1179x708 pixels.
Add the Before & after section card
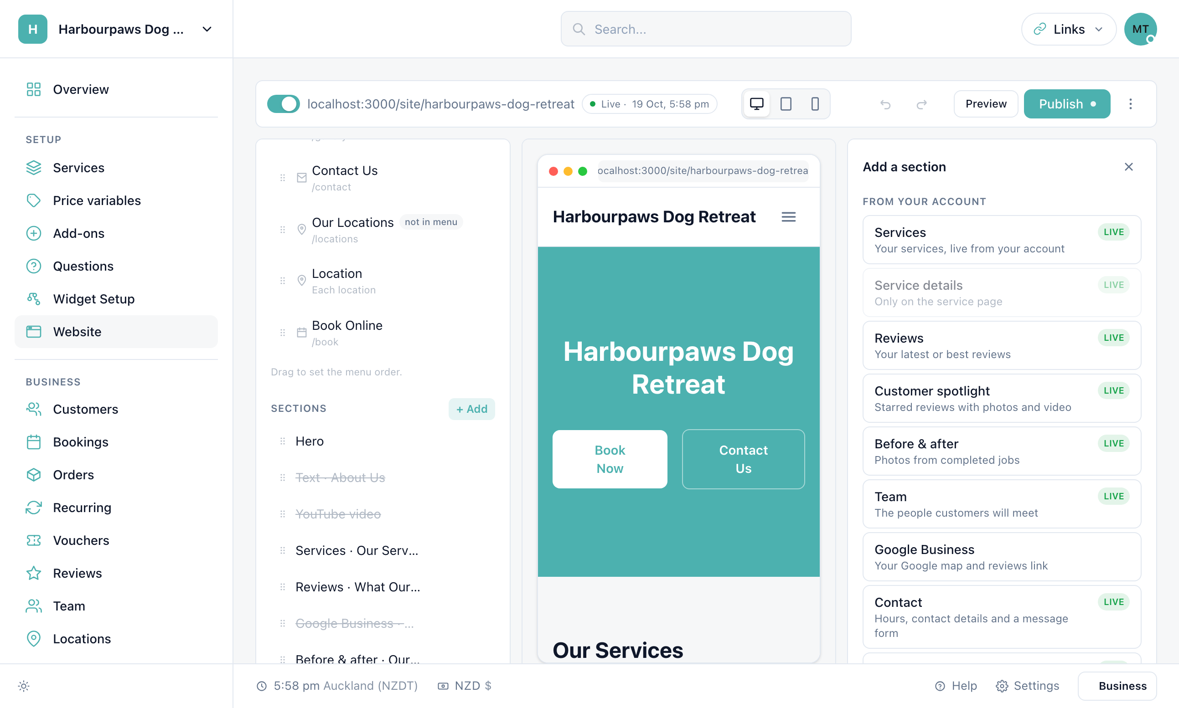[1002, 451]
